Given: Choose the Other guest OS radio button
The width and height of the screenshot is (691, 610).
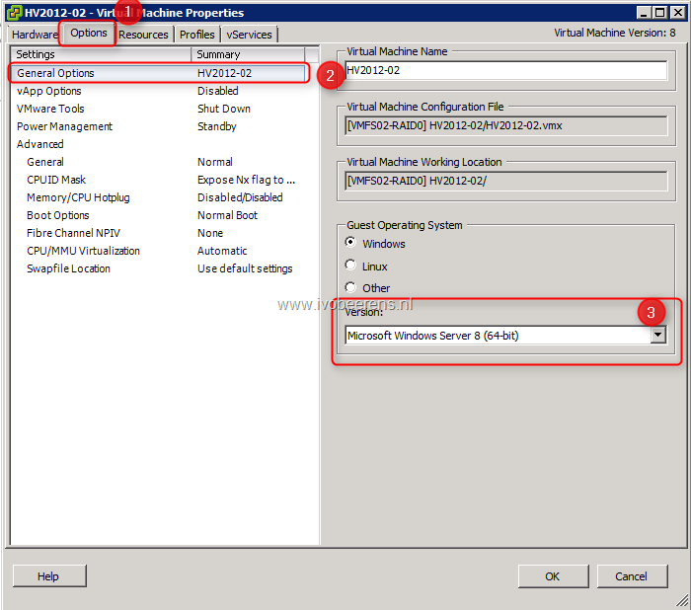Looking at the screenshot, I should pos(350,287).
